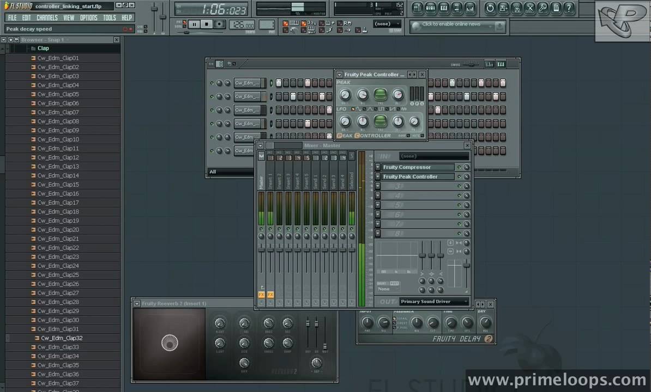Toggle the LFO section MUTE green button
651x392 pixels.
tap(381, 121)
